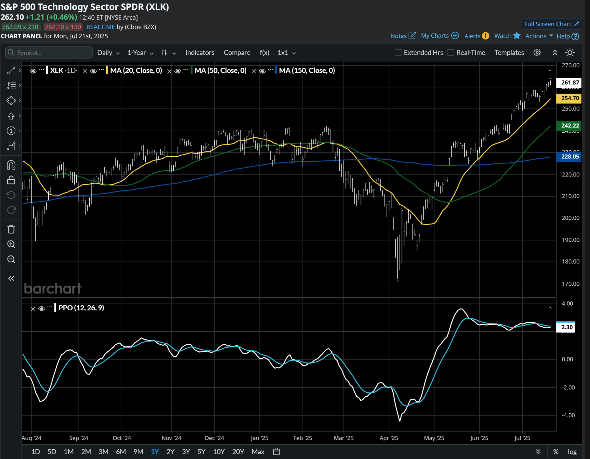
Task: Select the numbered annotation tool
Action: coord(11,131)
